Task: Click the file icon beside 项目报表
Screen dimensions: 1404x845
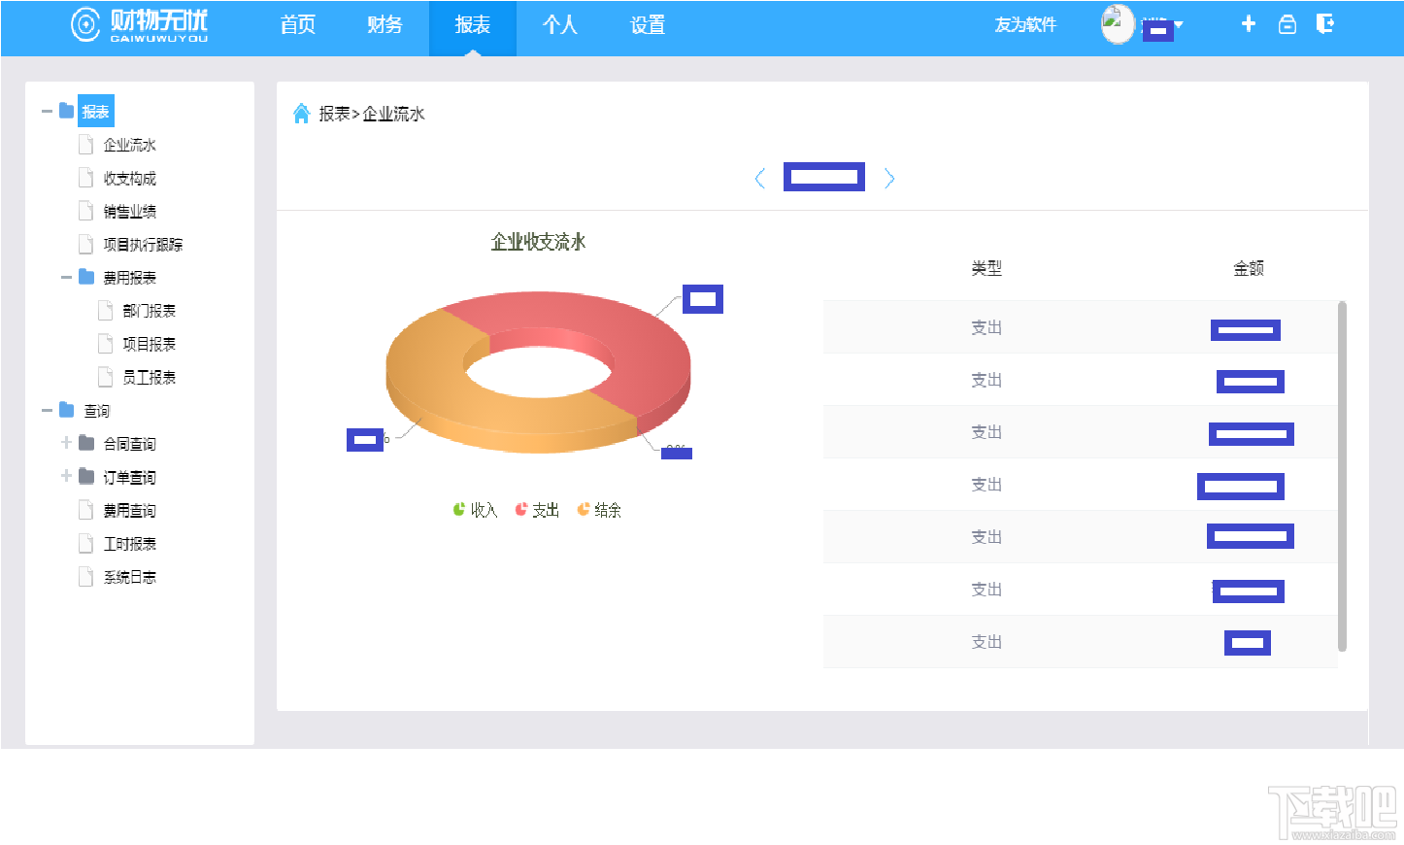Action: (106, 344)
